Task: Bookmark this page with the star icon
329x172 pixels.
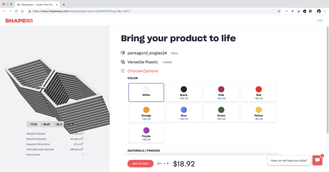Action: (x=279, y=11)
